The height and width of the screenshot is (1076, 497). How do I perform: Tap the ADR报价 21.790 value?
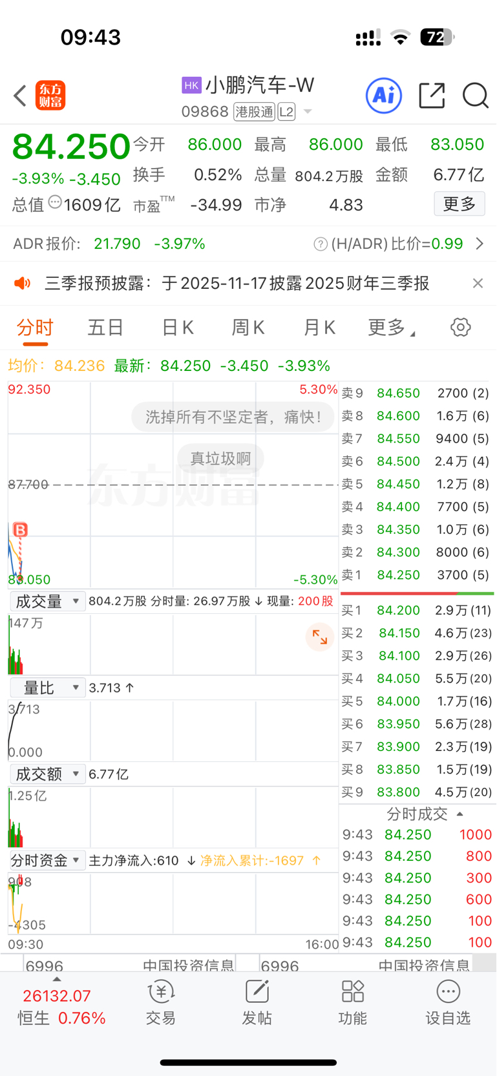click(117, 244)
